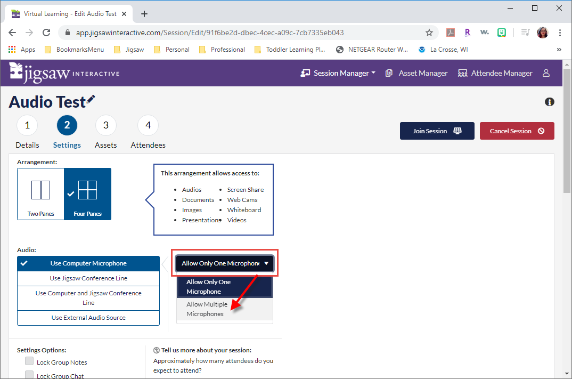Click the browser address bar URL

210,33
